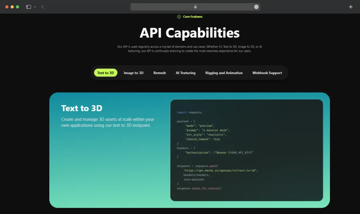Viewport: 360px width, 214px height.
Task: Select the Text to 3D tab
Action: coord(106,73)
